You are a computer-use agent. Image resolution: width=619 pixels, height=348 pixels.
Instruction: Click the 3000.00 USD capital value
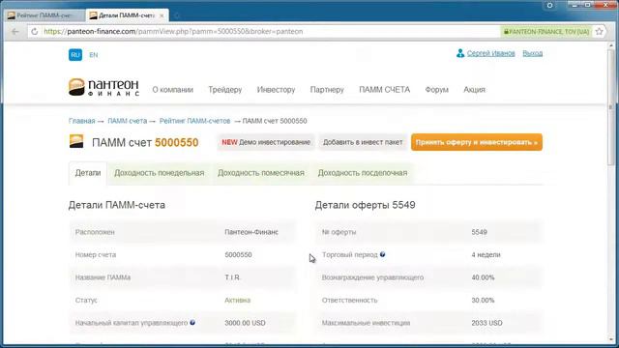tap(245, 323)
